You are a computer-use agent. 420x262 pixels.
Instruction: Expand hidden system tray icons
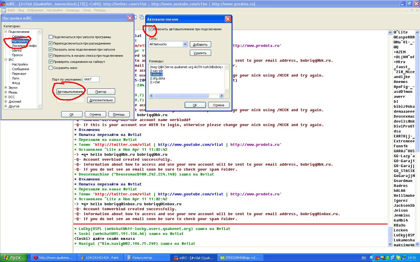tap(371, 258)
